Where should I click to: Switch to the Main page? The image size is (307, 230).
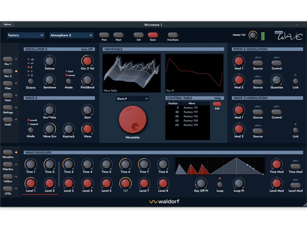coord(8,95)
